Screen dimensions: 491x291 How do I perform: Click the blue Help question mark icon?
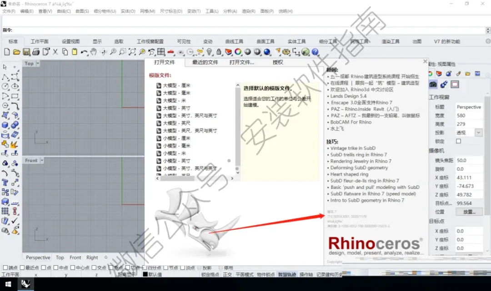tap(315, 52)
